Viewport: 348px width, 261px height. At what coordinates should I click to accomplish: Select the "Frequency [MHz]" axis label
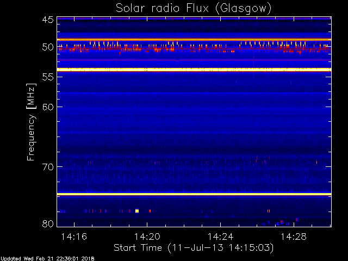31,122
